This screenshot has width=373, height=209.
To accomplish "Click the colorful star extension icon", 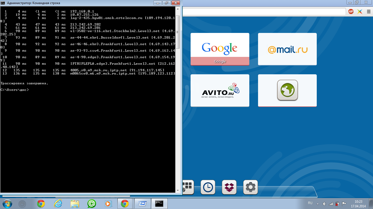I will [360, 11].
